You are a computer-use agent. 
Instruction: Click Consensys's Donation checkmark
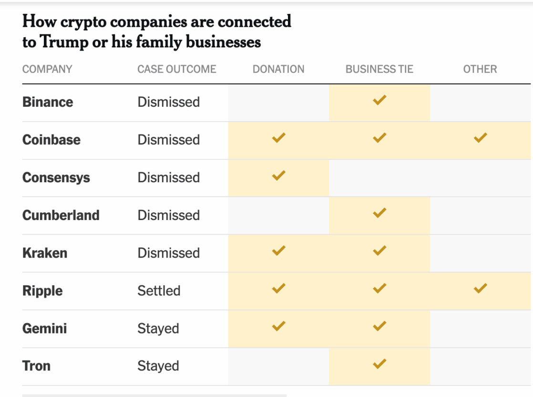point(278,176)
